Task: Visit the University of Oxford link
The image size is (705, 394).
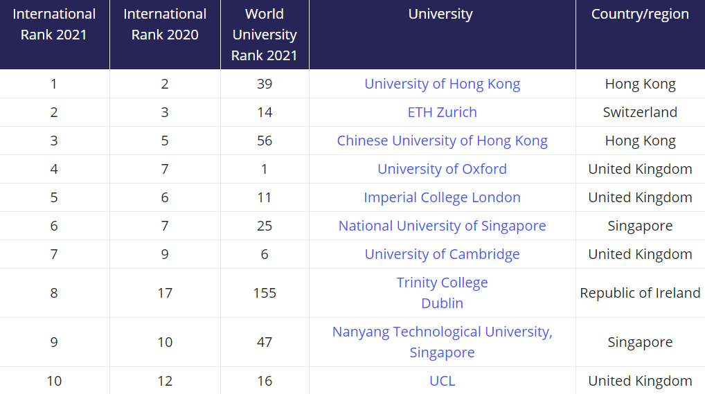Action: point(442,169)
